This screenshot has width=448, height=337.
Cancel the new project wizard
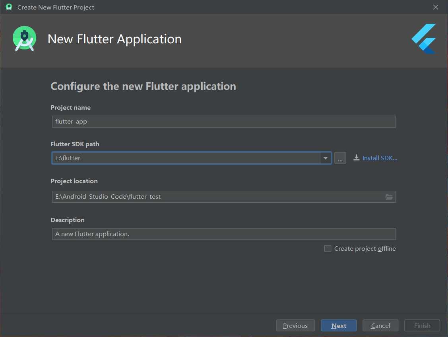(x=380, y=325)
